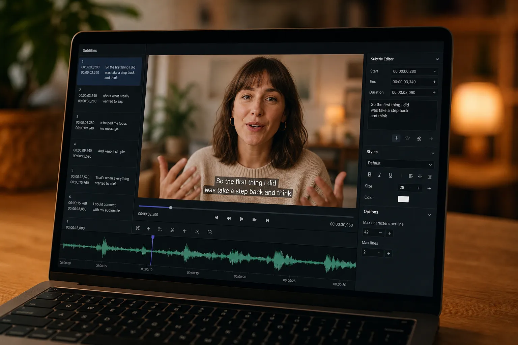Select subtitle 1 'So the first thing I did'

[x=110, y=71]
